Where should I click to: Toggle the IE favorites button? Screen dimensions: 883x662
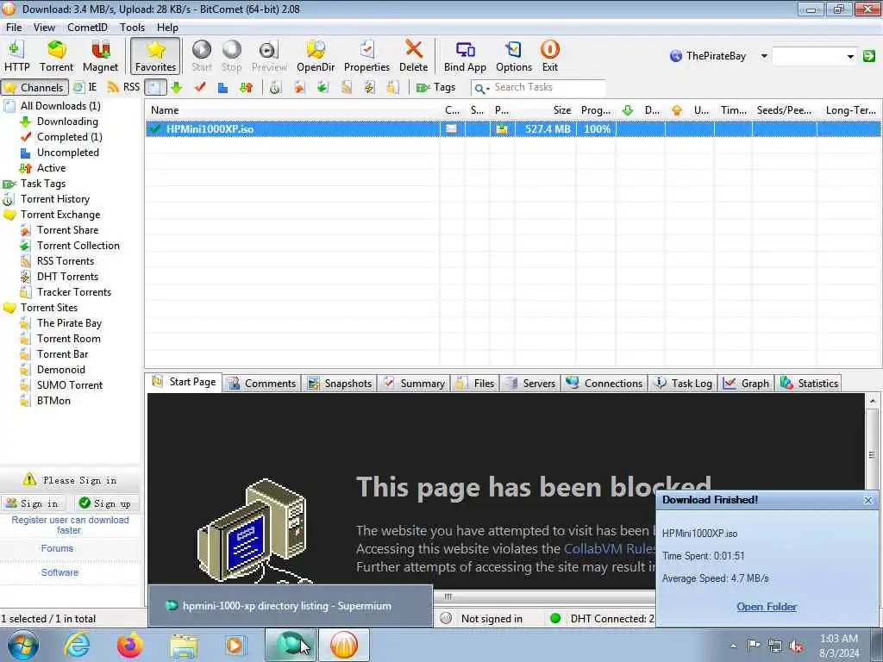click(x=85, y=87)
